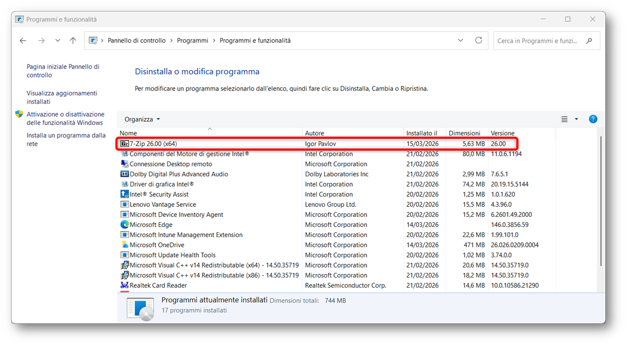The height and width of the screenshot is (346, 628).
Task: Sort list by Autore column header
Action: click(315, 133)
